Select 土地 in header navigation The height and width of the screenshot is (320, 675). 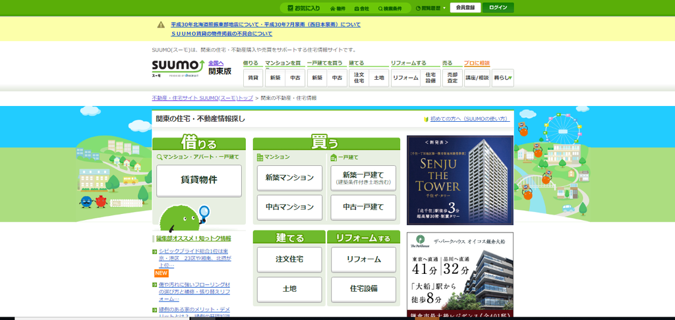(379, 78)
